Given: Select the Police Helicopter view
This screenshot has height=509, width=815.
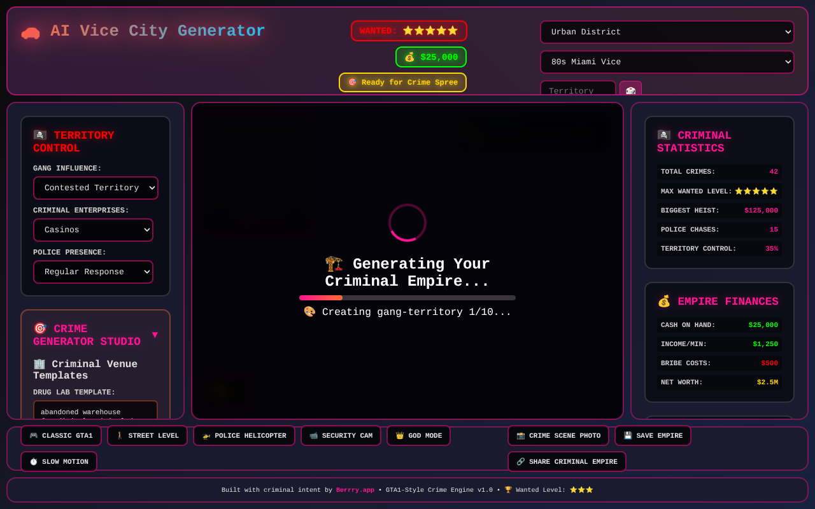Looking at the screenshot, I should click(x=244, y=436).
